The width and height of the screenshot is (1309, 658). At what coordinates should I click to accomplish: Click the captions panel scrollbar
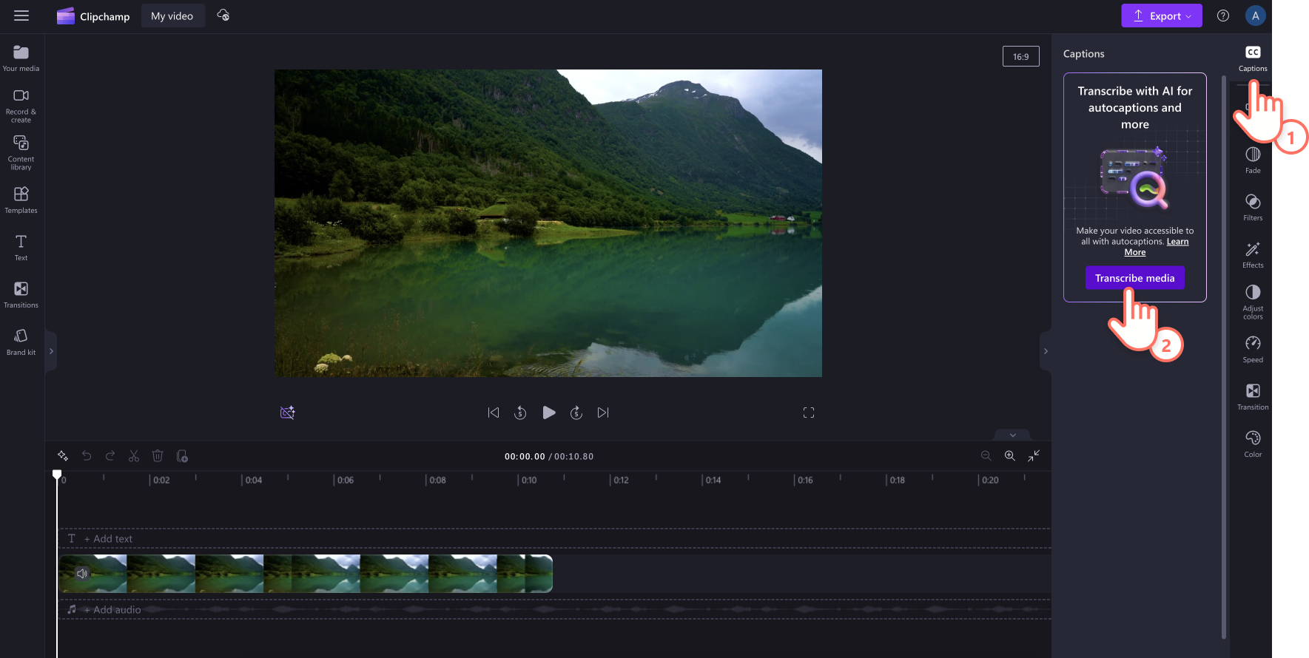pyautogui.click(x=1224, y=356)
